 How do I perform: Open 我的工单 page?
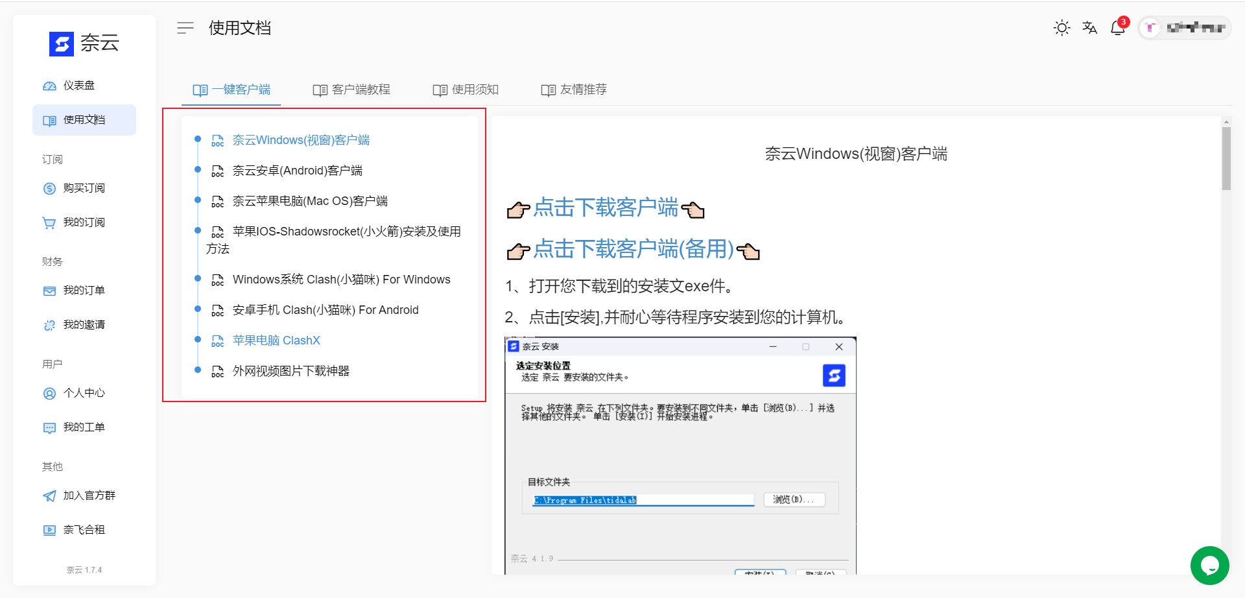point(84,427)
